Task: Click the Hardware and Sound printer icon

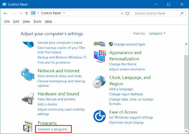Action: [28, 99]
